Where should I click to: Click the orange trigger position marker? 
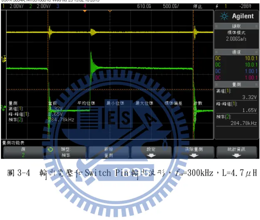click(x=85, y=11)
